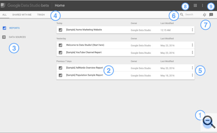Open more options for YouTube Channel Report
The image size is (217, 133).
(x=192, y=53)
